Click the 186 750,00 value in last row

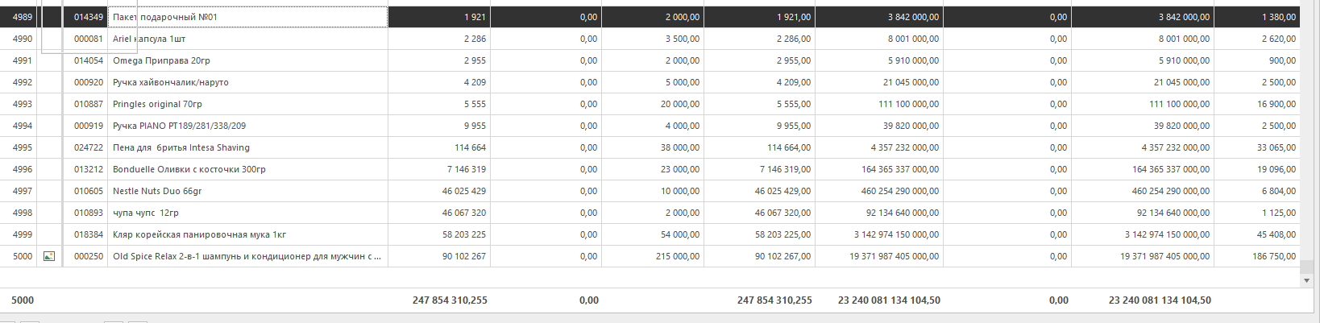[x=1274, y=256]
